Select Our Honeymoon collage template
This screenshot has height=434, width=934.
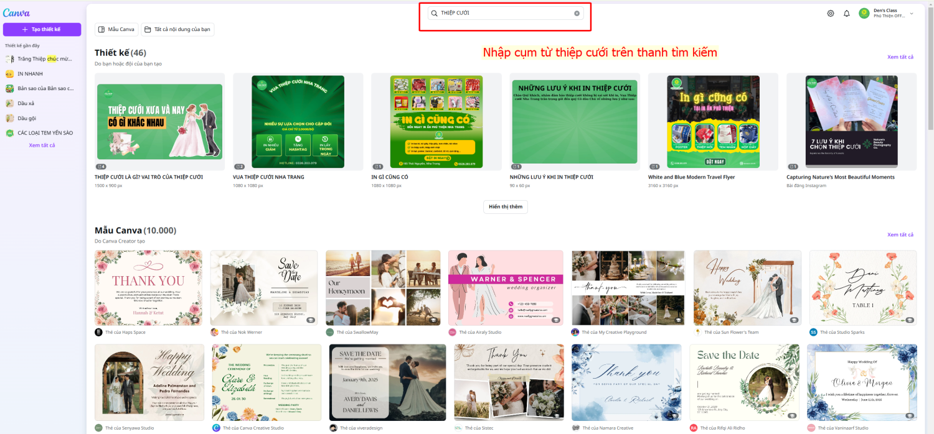pyautogui.click(x=383, y=288)
